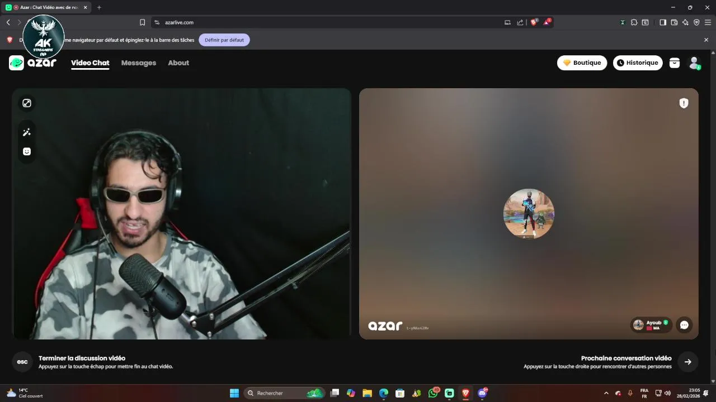Click the green Excel-like extension icon
This screenshot has height=402, width=716.
pos(623,22)
